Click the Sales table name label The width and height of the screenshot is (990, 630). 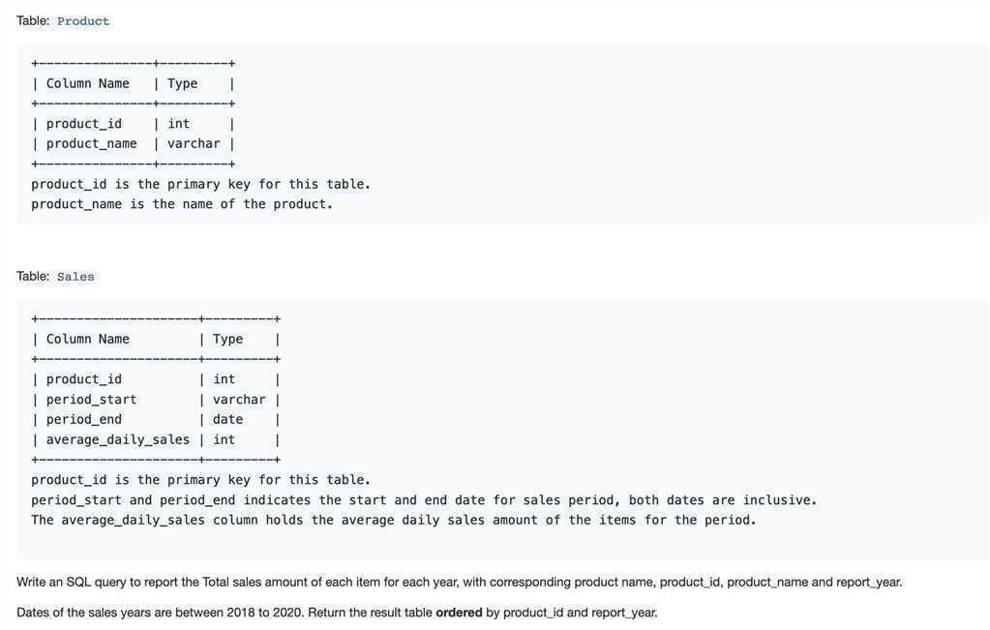point(75,277)
